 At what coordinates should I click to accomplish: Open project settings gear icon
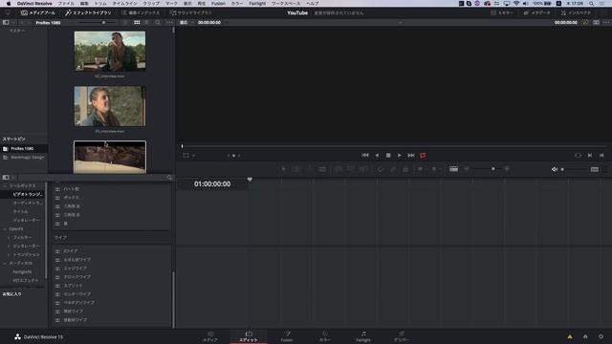coord(601,336)
